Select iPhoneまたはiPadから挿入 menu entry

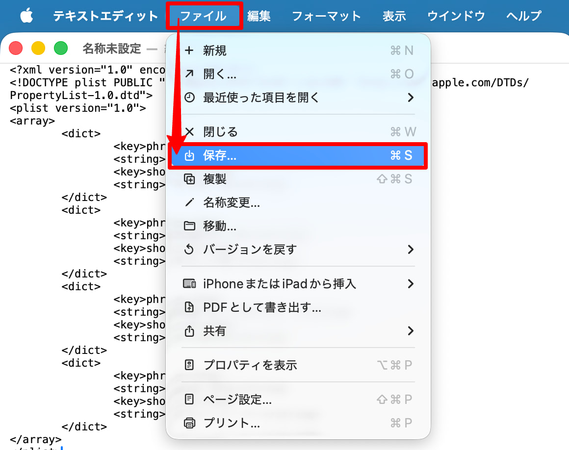click(298, 283)
